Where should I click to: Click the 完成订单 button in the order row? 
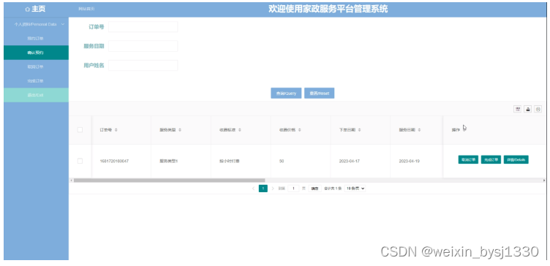click(491, 159)
